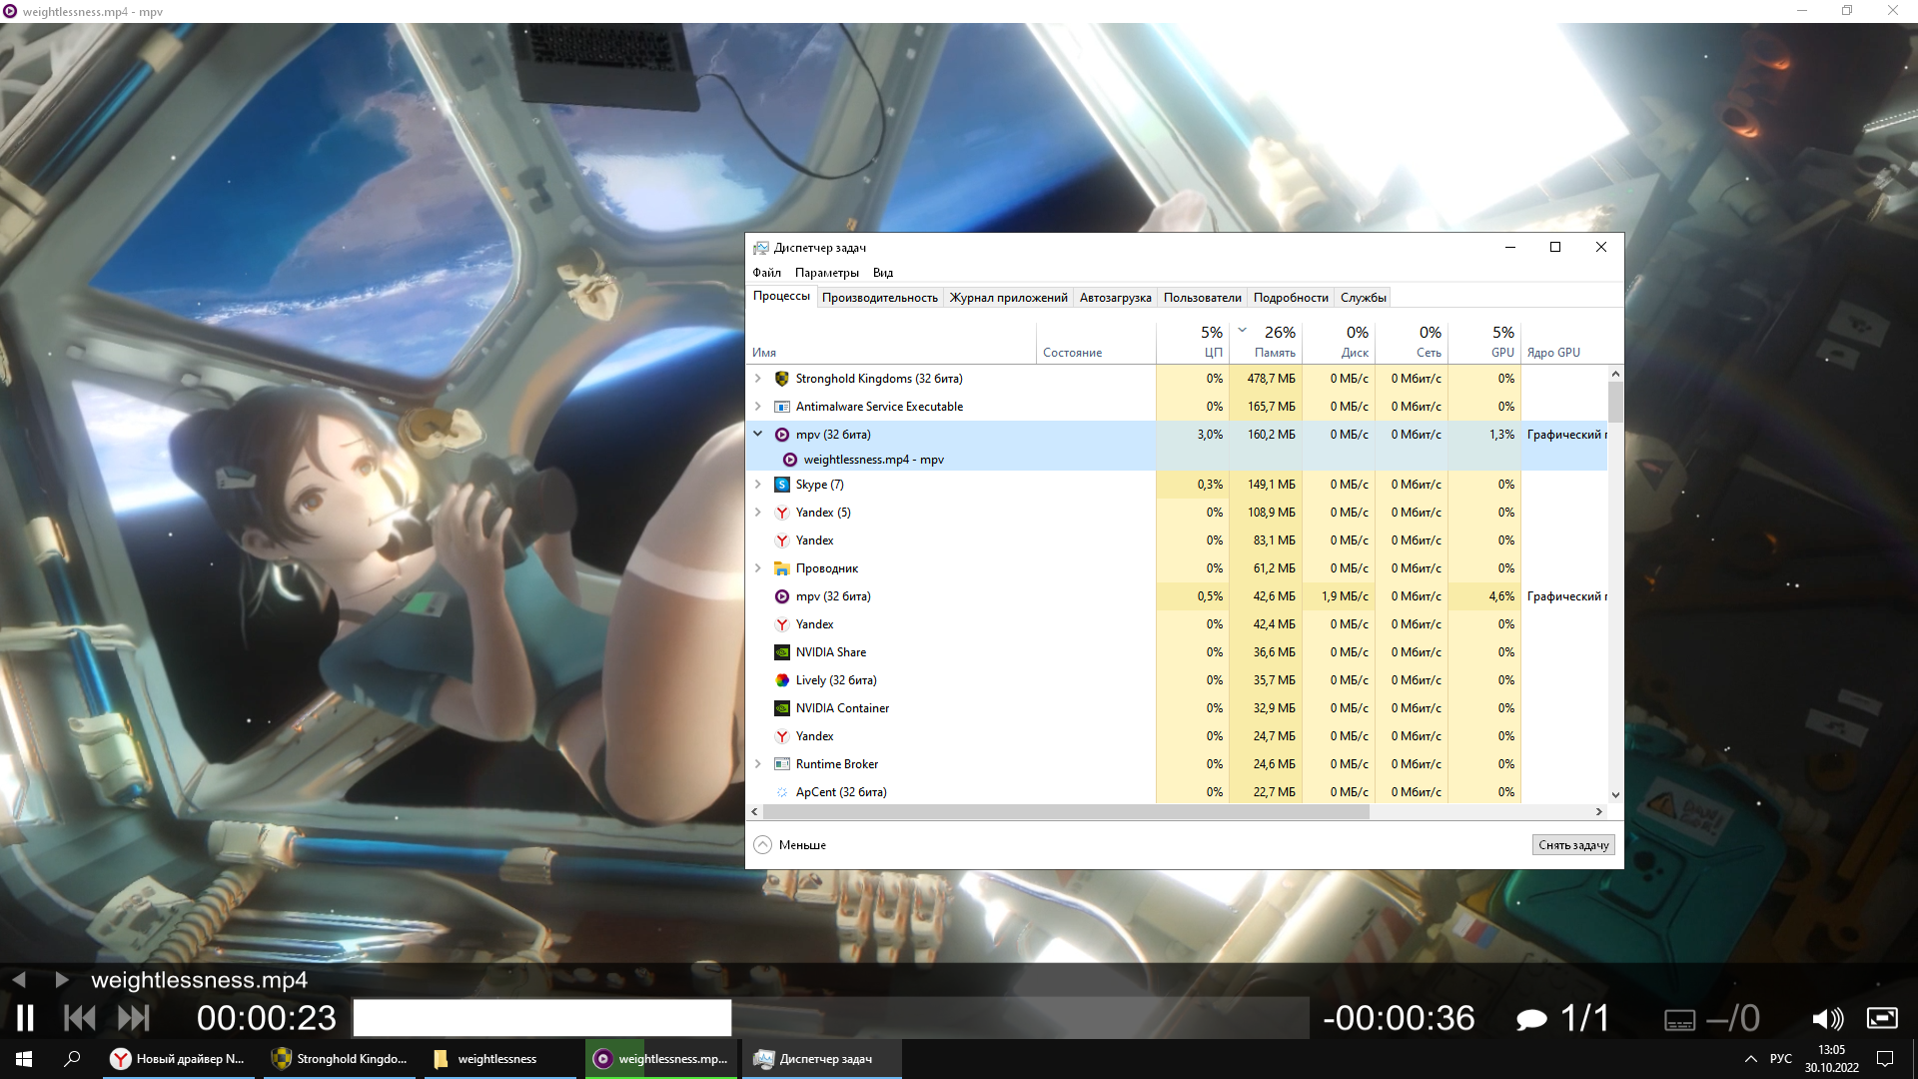Cycle subtitles track icon in mpv
The image size is (1918, 1079).
1679,1020
